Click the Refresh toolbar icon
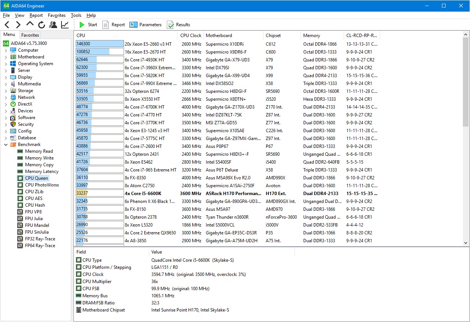The image size is (470, 322). [42, 25]
